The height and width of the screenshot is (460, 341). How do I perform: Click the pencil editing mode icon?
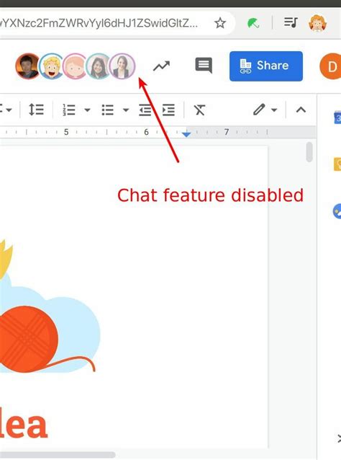(259, 110)
